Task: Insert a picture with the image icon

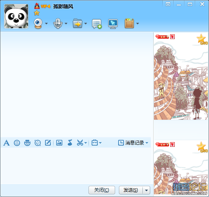Action: pos(59,143)
